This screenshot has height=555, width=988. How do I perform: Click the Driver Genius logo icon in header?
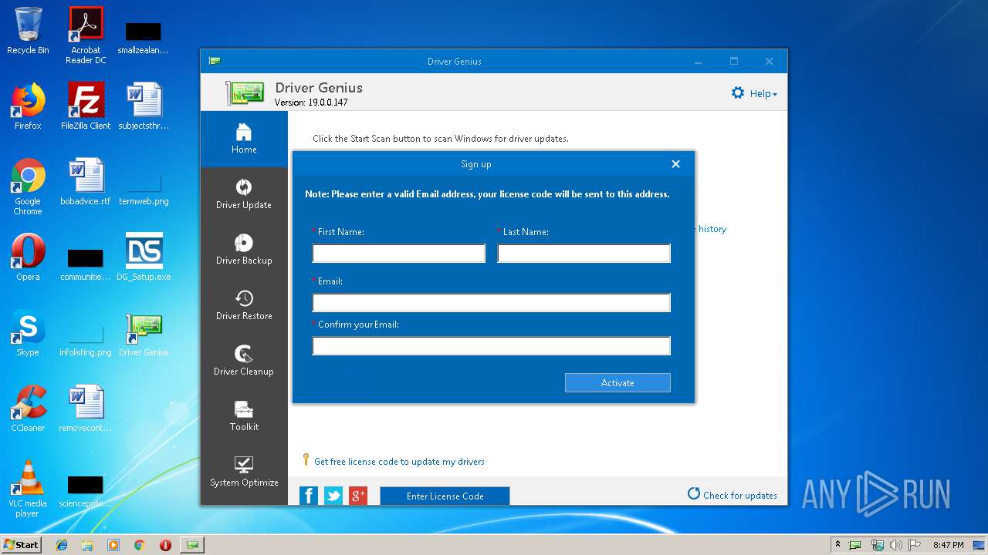pos(245,92)
